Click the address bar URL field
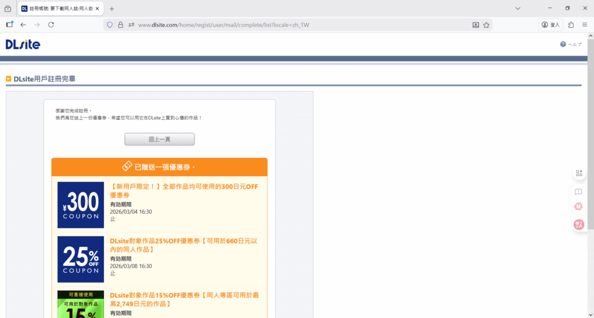 click(290, 25)
